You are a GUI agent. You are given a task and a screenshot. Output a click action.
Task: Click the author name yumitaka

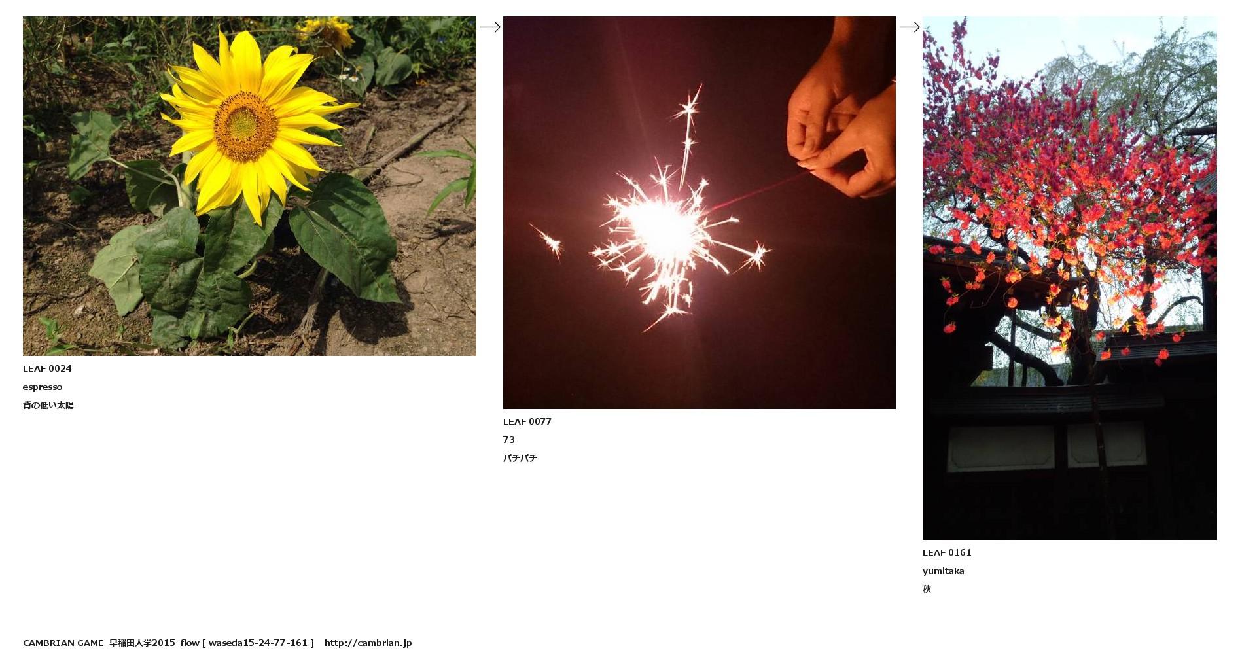coord(943,571)
